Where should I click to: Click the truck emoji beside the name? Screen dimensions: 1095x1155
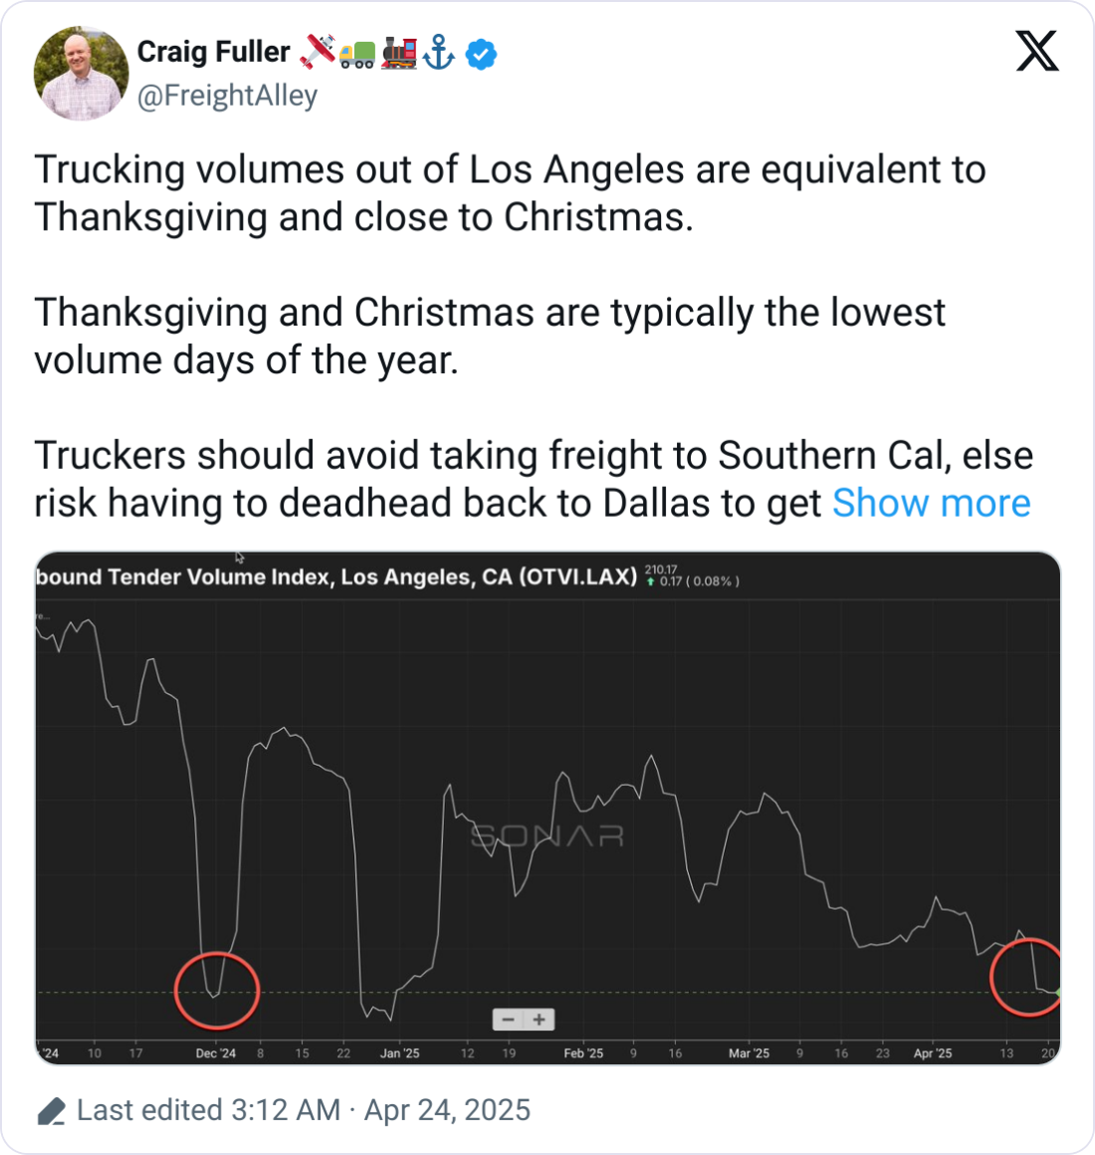point(357,55)
